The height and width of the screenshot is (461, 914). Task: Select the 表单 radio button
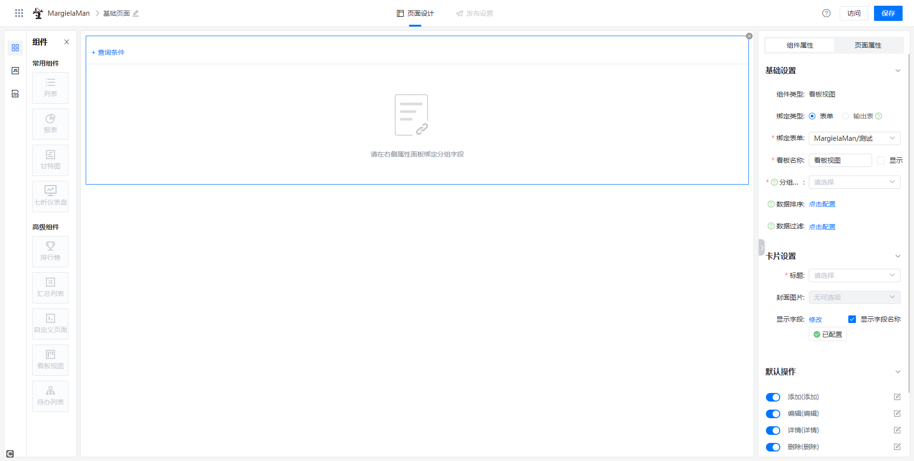[x=812, y=116]
